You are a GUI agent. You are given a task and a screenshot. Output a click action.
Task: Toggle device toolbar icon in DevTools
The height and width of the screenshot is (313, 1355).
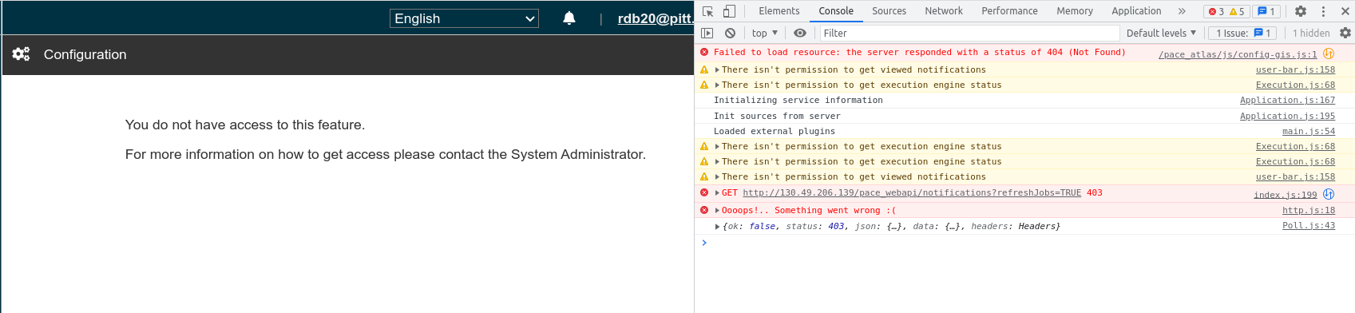pos(729,11)
